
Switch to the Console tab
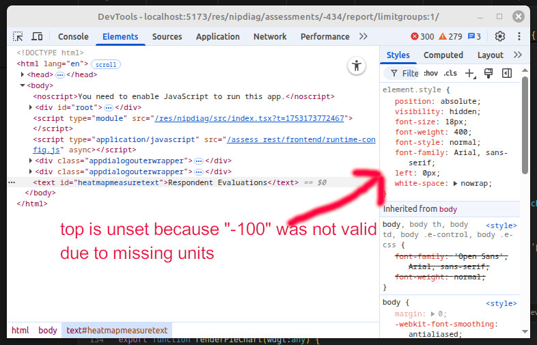point(73,36)
